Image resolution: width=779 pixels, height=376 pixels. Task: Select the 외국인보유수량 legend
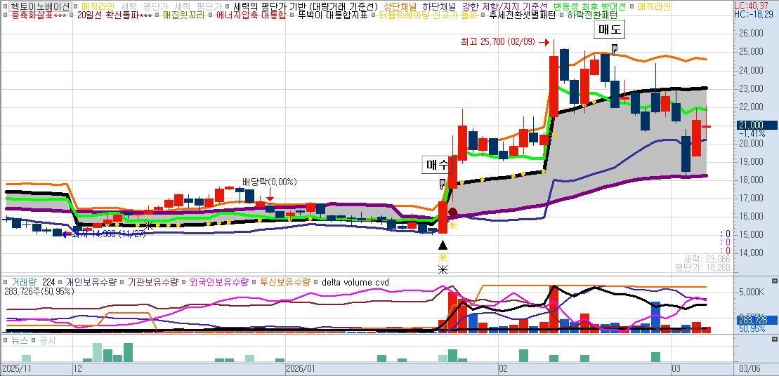coord(218,283)
